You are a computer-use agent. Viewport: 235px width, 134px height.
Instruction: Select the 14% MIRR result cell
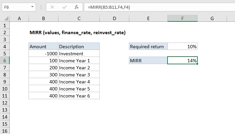coord(182,61)
